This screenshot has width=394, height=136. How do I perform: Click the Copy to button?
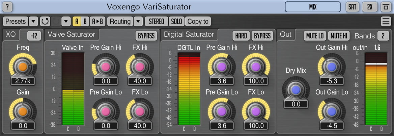tap(198, 22)
